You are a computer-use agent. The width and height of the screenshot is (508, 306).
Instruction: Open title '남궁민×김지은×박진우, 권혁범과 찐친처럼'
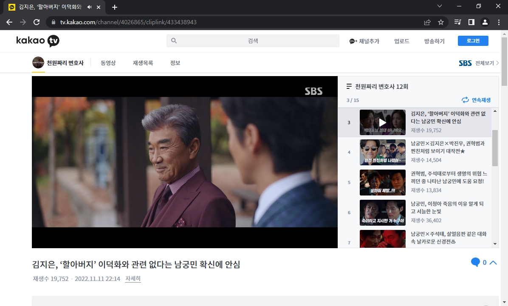448,147
